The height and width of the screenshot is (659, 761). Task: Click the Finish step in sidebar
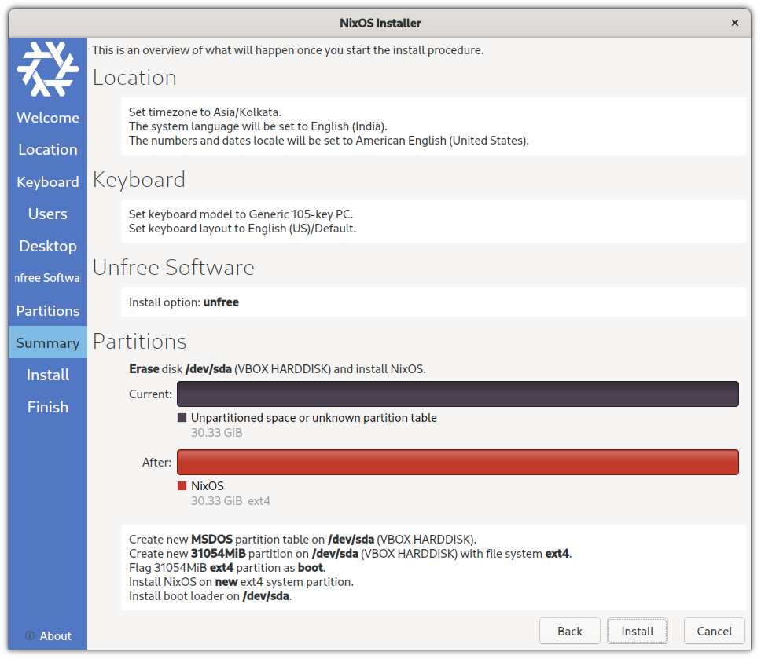[48, 407]
